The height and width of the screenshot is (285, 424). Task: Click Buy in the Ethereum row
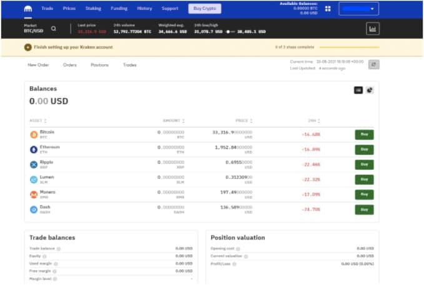(x=364, y=150)
